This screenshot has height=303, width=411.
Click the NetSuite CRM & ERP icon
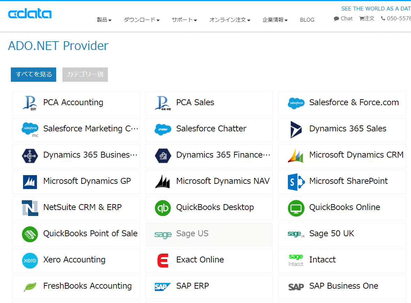(30, 208)
